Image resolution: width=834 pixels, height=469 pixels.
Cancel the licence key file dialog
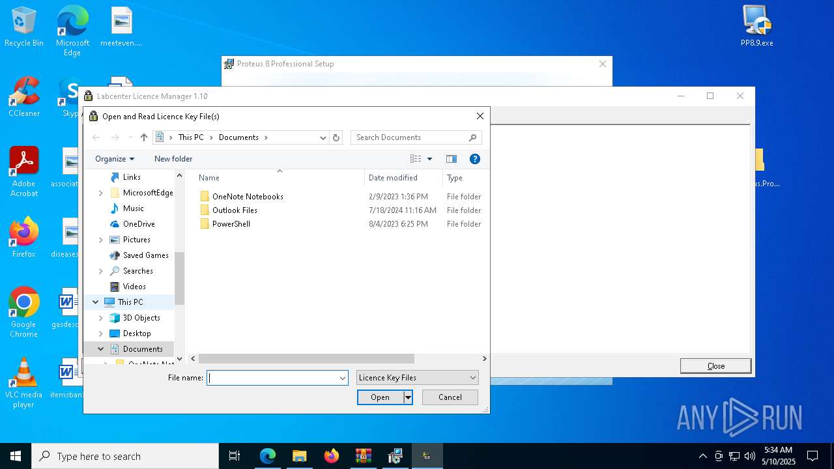pos(450,397)
